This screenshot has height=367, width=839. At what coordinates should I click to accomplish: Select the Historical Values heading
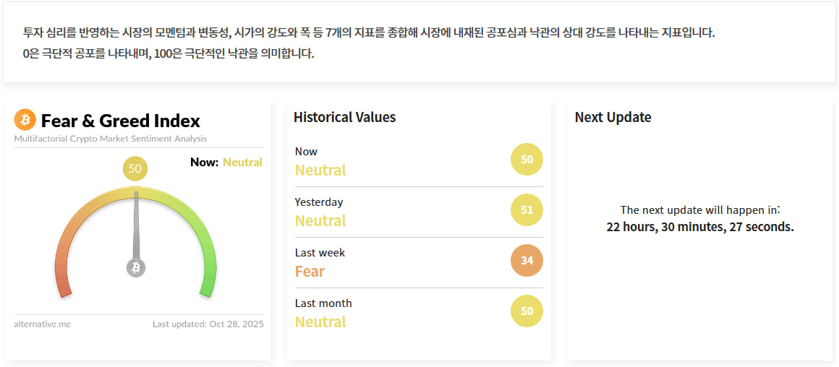[345, 117]
